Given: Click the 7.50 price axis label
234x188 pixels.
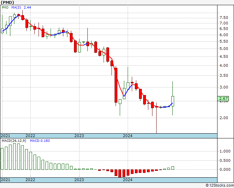Looking at the screenshot, I should click(x=224, y=18).
